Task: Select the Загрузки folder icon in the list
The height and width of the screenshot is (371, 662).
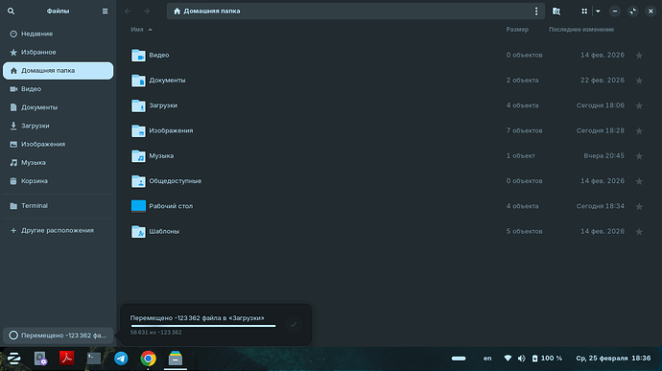Action: pos(138,105)
